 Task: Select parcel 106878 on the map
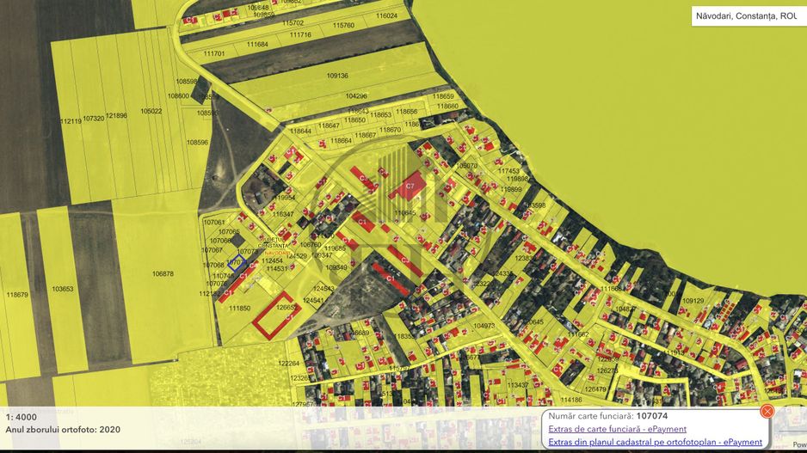click(x=163, y=274)
